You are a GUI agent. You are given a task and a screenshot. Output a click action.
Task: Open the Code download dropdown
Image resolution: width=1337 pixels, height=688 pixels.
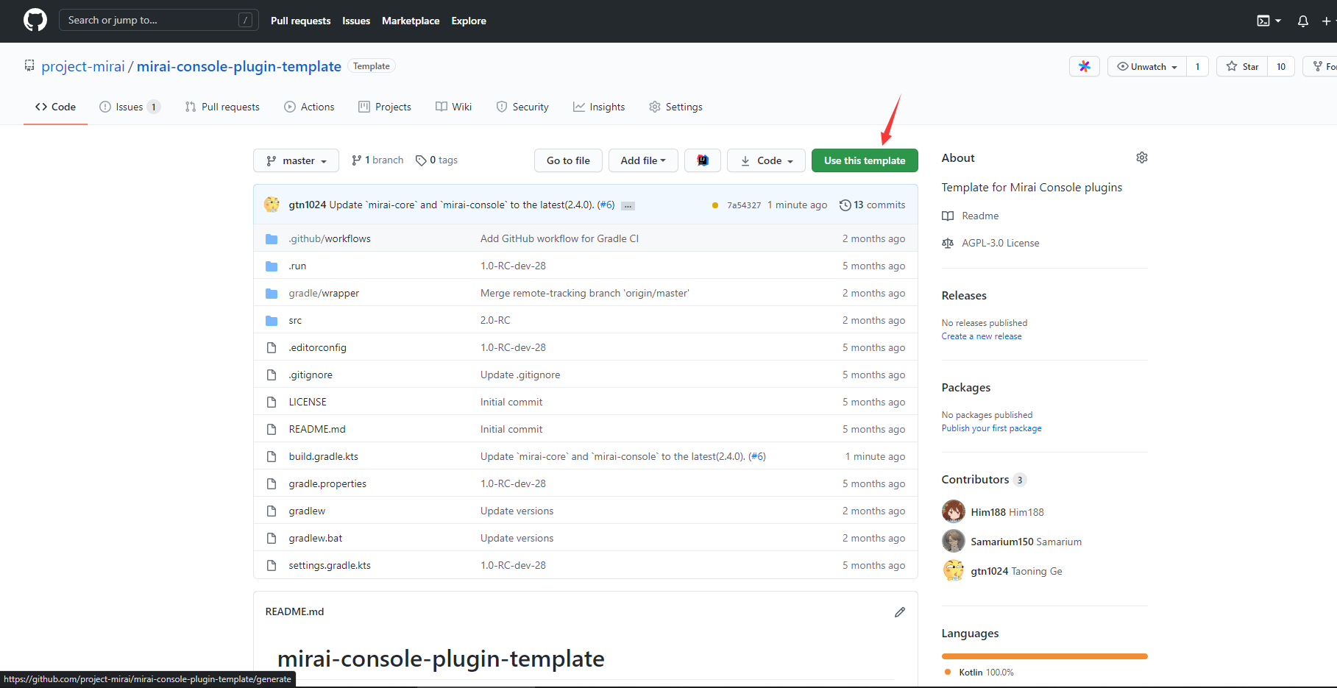pyautogui.click(x=767, y=160)
